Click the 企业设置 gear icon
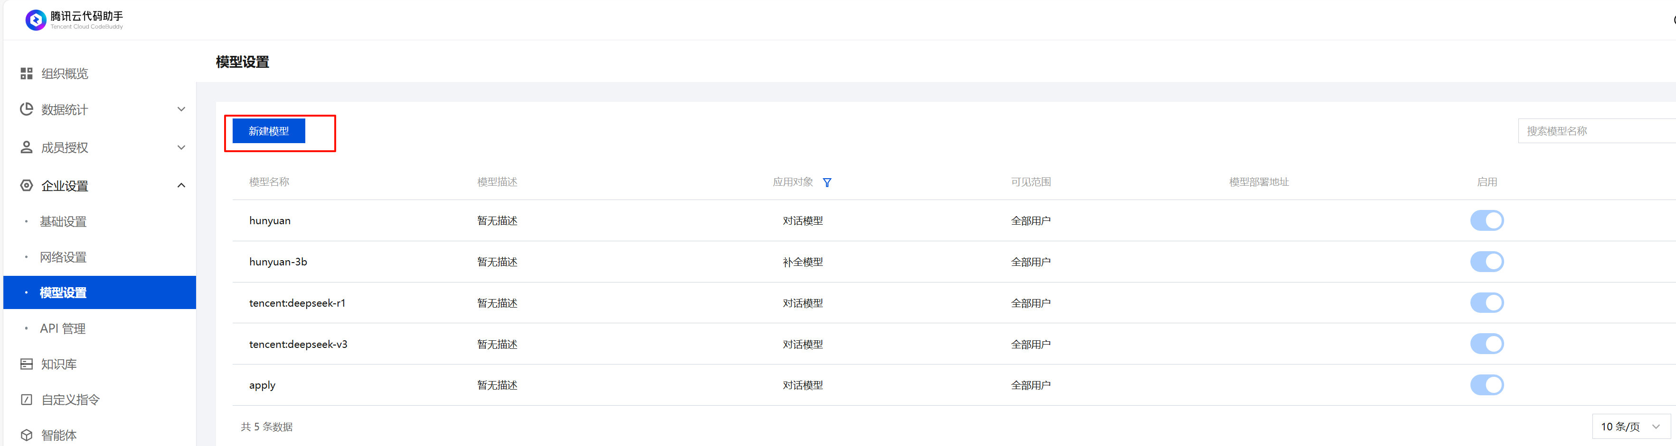 tap(27, 186)
